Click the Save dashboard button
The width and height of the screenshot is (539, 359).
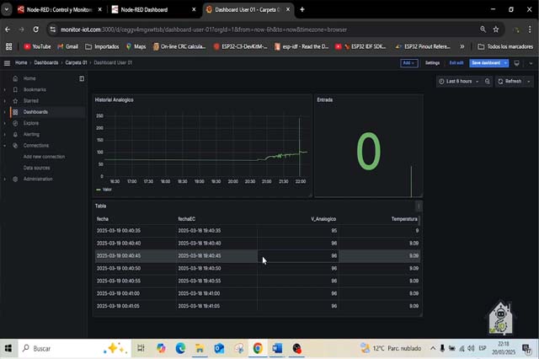click(486, 62)
